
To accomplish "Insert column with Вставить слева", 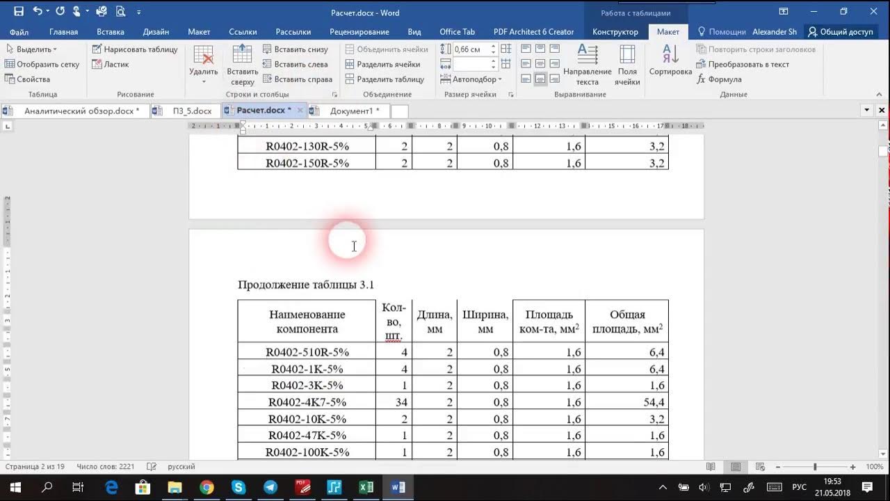I will tap(295, 64).
